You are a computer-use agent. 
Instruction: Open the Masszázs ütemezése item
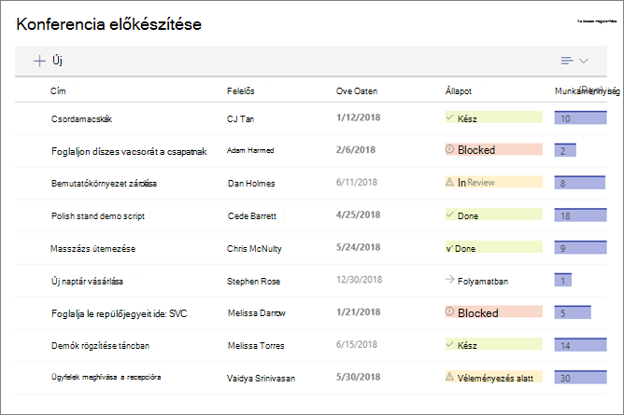92,249
